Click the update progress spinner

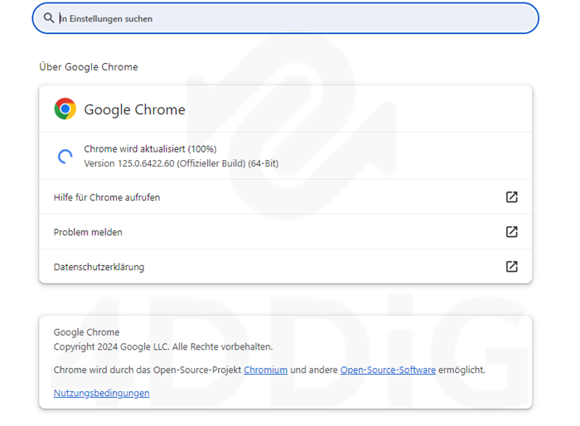point(65,156)
